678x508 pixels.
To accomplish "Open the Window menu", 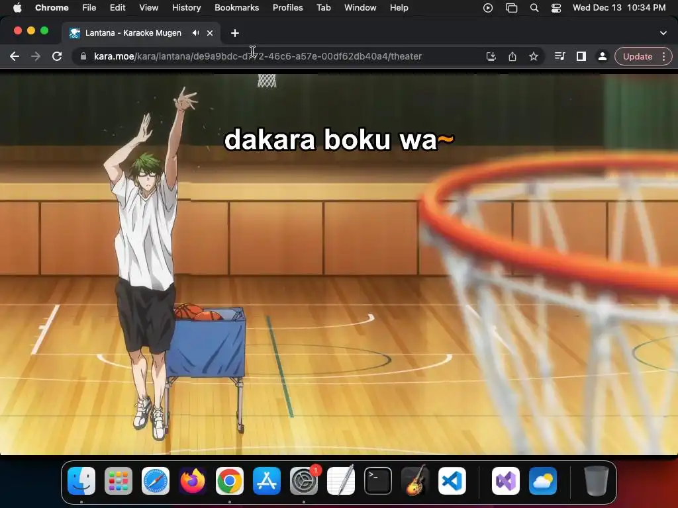I will tap(360, 7).
